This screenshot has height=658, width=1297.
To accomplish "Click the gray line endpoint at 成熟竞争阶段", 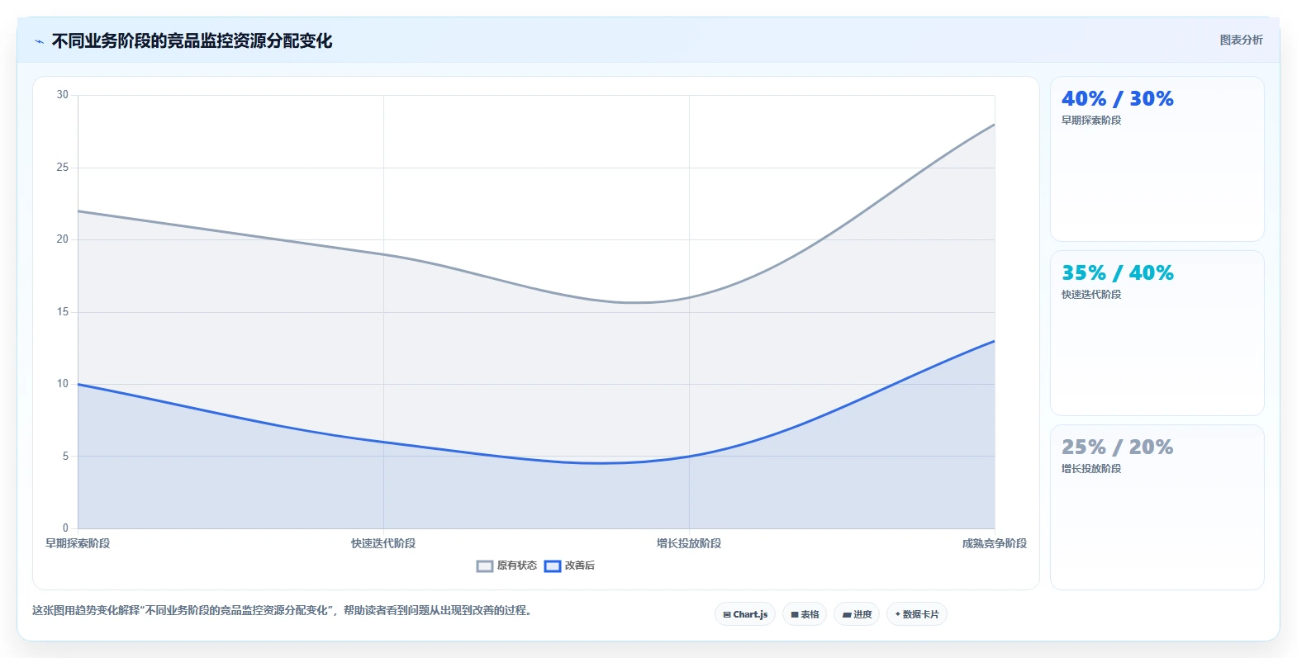I will click(x=994, y=125).
